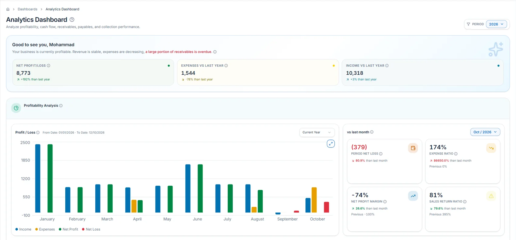Open help icon beside Analytics Dashboard title
The height and width of the screenshot is (240, 516).
click(72, 20)
